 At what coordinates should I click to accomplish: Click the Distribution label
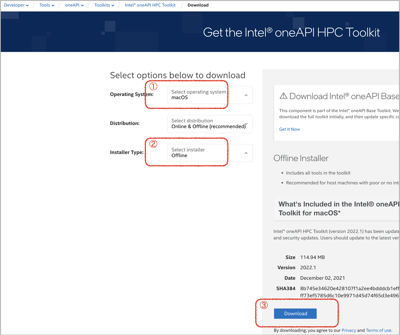point(125,123)
